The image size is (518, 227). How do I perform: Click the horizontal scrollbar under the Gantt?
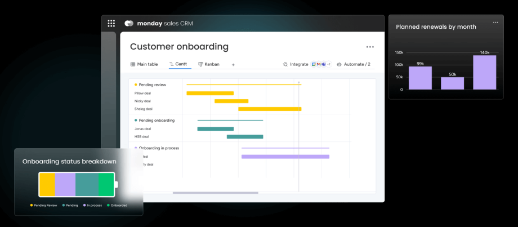215,193
